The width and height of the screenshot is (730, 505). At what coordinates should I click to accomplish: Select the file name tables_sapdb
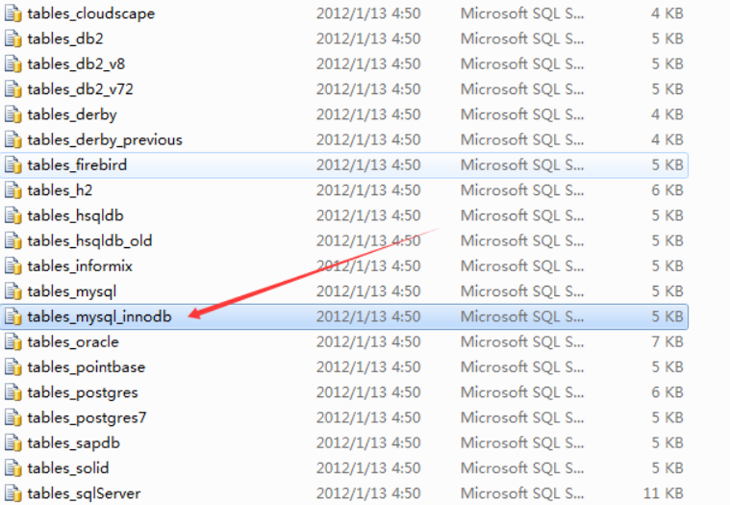[x=73, y=442]
